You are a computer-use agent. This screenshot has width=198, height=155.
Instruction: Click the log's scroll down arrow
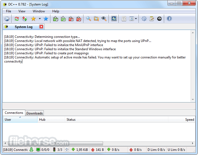(x=193, y=100)
